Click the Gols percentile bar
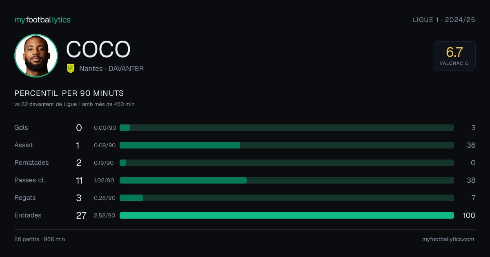This screenshot has height=257, width=490. point(287,128)
